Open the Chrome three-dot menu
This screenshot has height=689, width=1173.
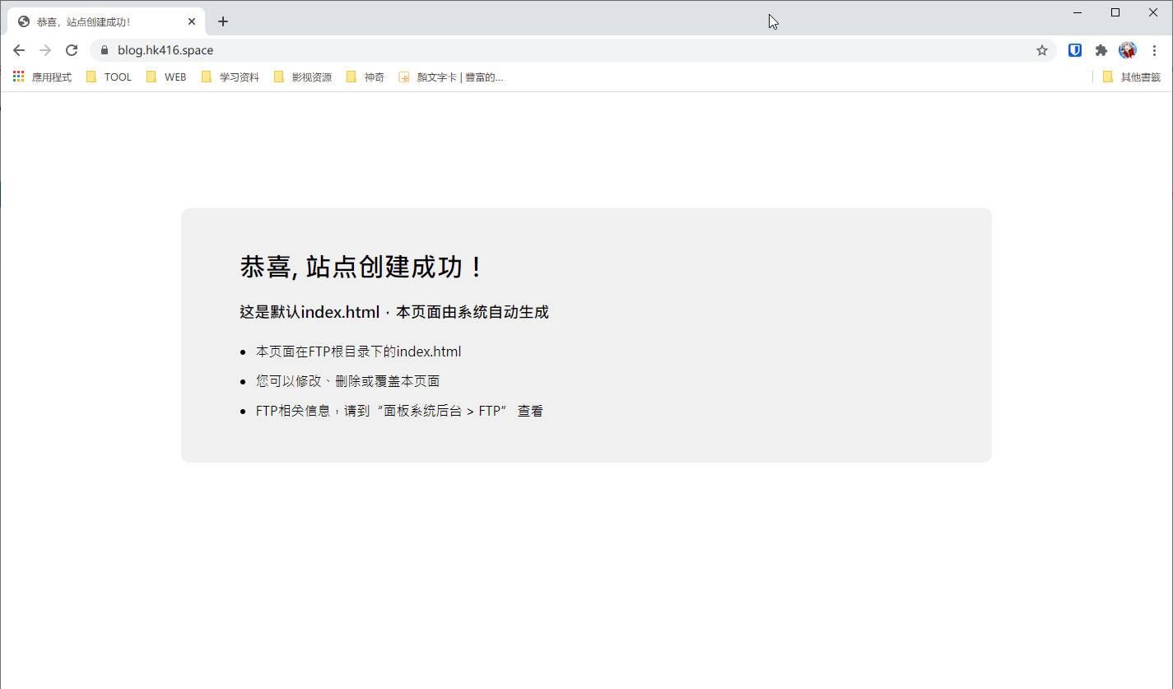tap(1154, 50)
